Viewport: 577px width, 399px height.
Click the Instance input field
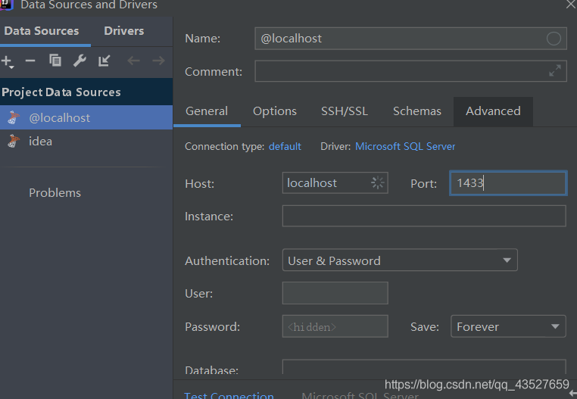423,217
